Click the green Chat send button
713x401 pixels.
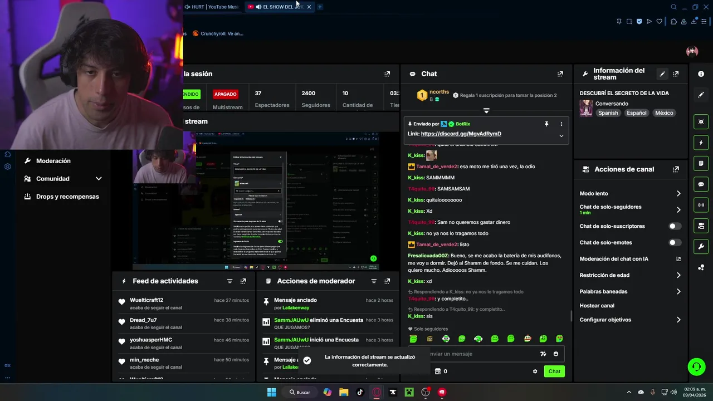[554, 371]
